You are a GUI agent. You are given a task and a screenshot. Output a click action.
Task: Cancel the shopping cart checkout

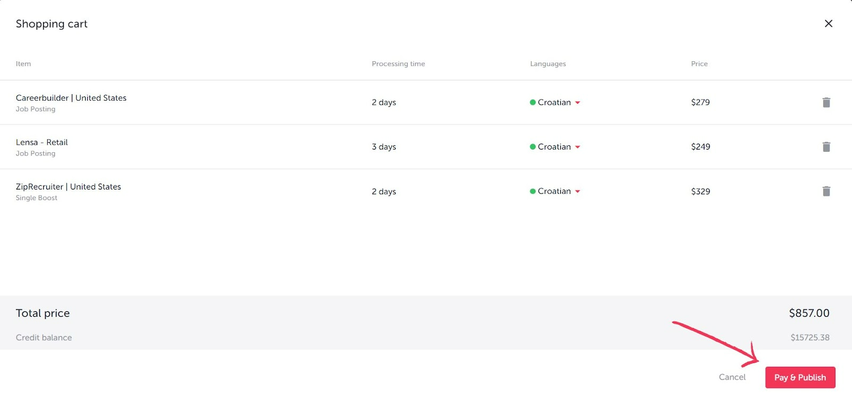pyautogui.click(x=732, y=377)
